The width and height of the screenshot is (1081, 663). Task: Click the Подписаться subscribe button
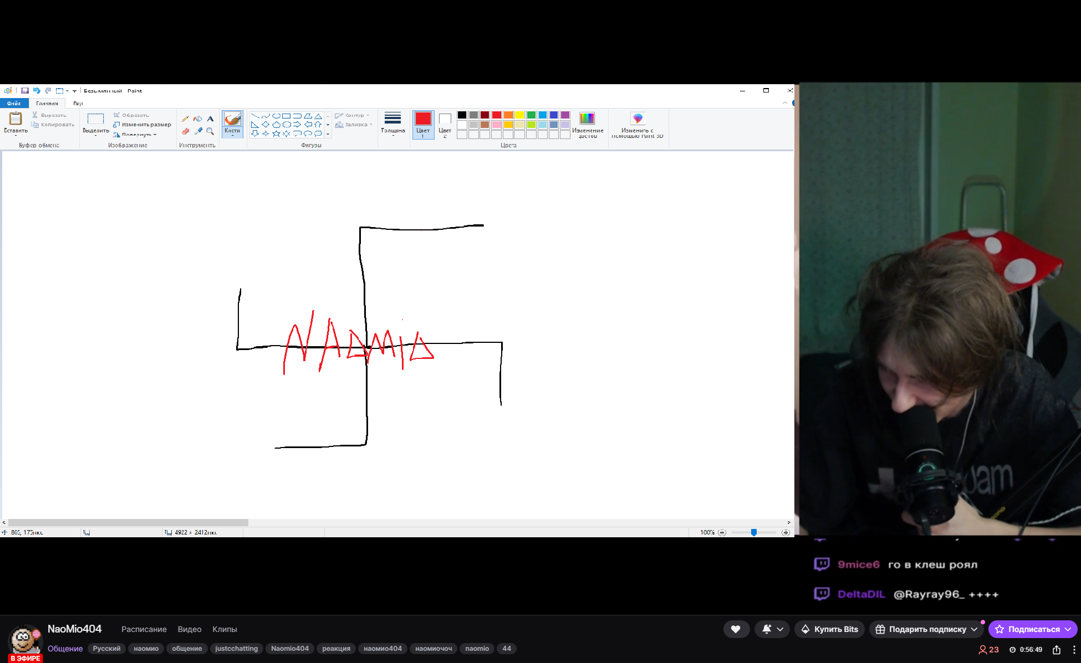click(x=1032, y=629)
